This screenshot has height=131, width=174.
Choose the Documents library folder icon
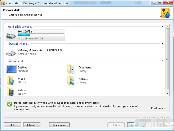pos(71,69)
